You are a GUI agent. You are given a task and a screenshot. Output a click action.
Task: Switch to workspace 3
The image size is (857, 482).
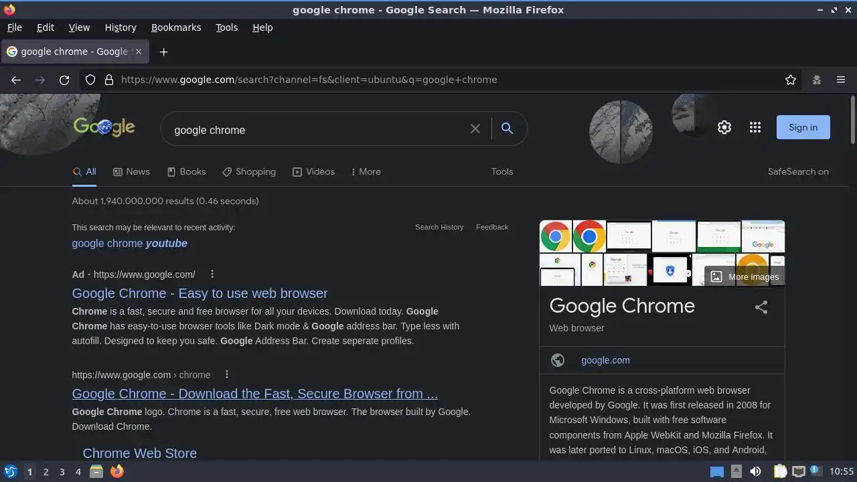(62, 471)
